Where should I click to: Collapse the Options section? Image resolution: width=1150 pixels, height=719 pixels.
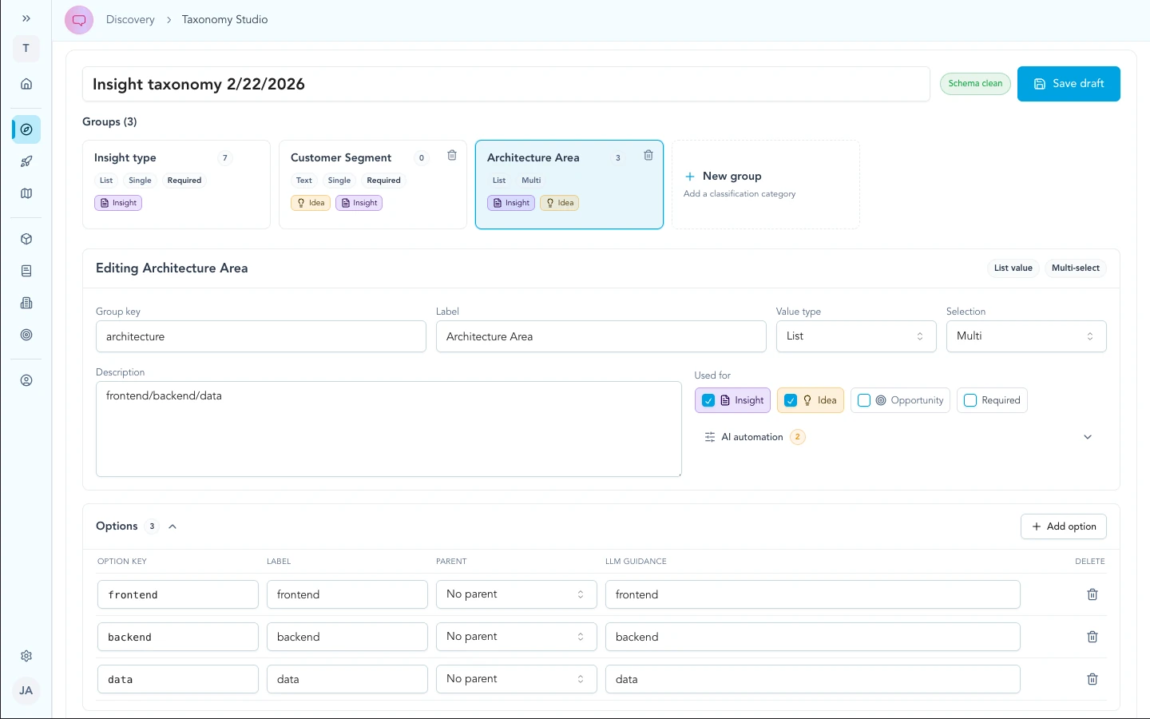[x=172, y=526]
